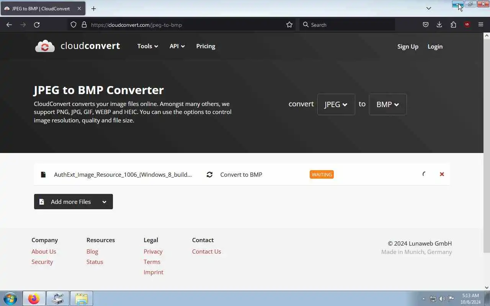Click Firefox icon in the taskbar

click(x=34, y=298)
